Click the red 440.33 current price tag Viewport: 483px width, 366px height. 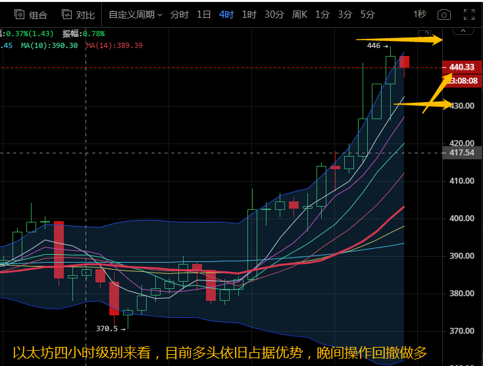[463, 67]
